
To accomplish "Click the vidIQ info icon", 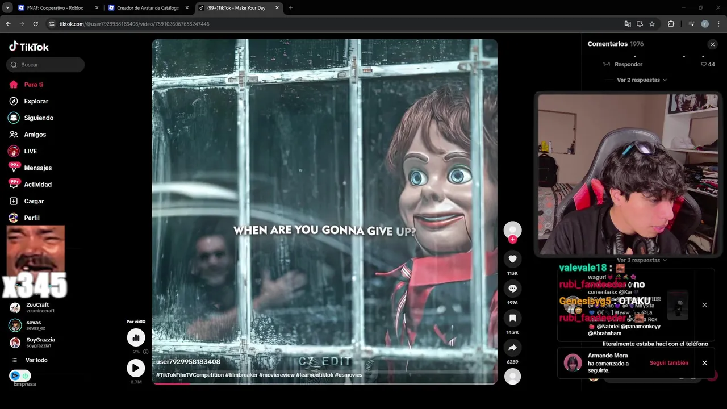I will tap(145, 352).
